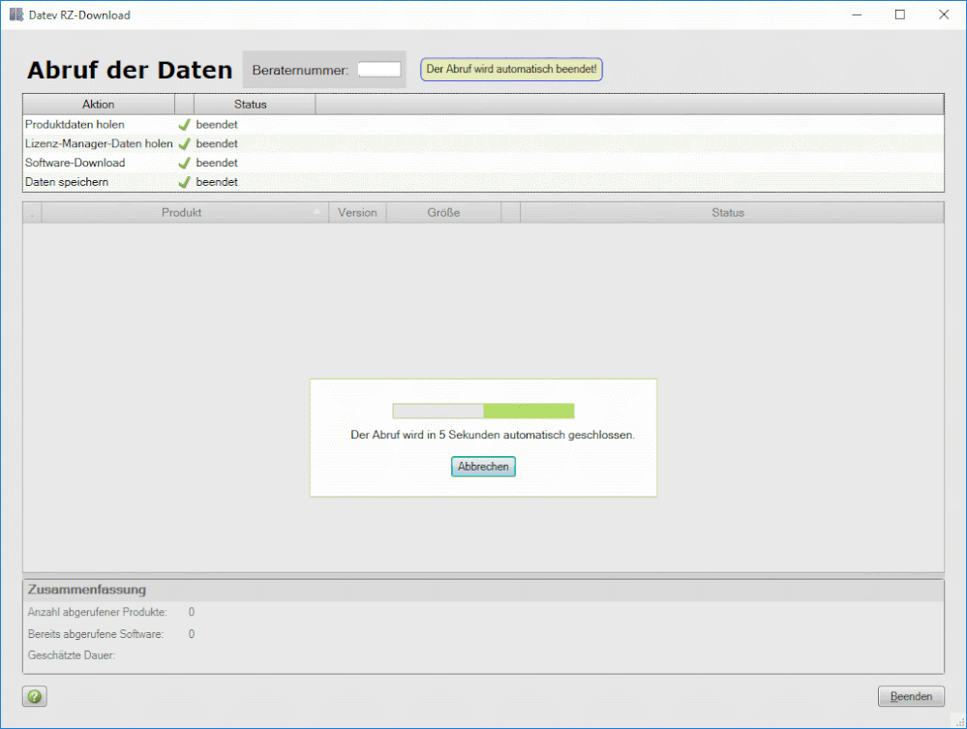
Task: Click the Version column header
Action: click(x=357, y=212)
